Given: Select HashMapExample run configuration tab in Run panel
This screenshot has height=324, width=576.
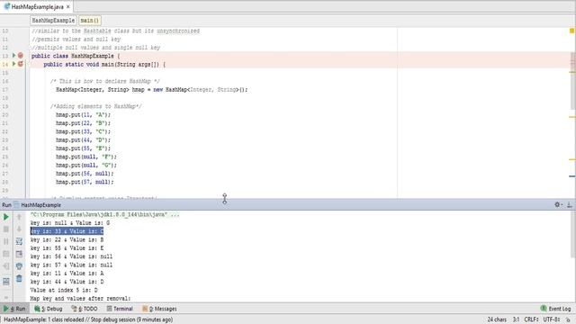Looking at the screenshot, I should click(38, 205).
